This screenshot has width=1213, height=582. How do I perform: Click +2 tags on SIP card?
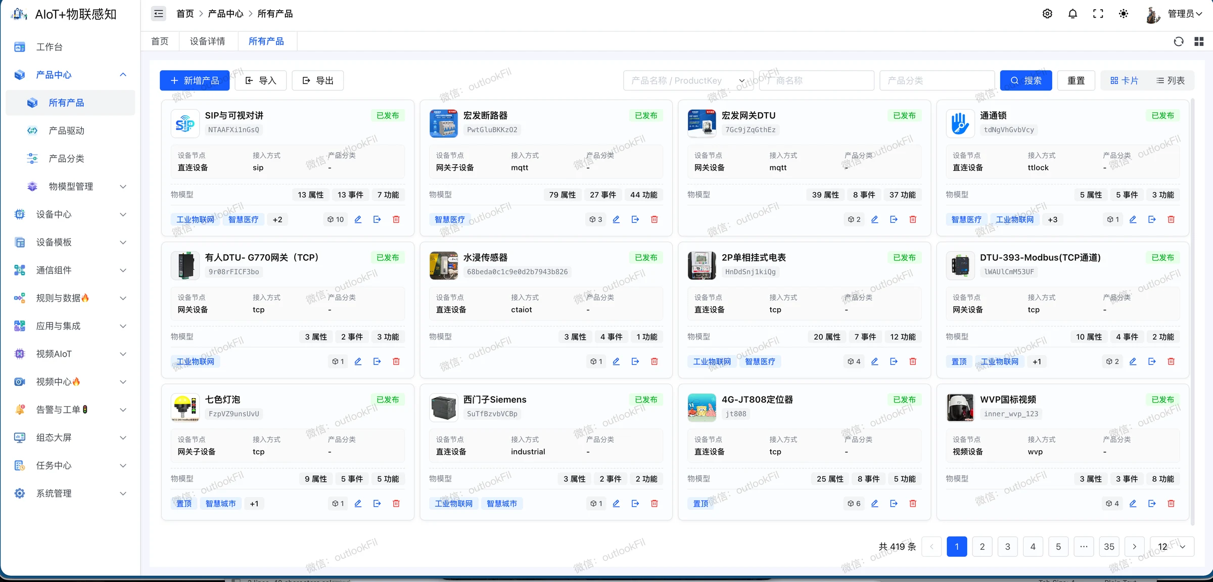[277, 219]
